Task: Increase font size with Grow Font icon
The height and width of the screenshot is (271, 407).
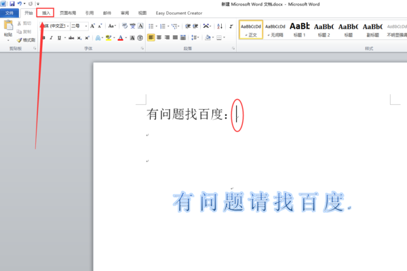Action: [93, 26]
